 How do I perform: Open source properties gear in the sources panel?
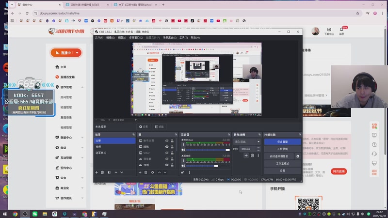[152, 172]
